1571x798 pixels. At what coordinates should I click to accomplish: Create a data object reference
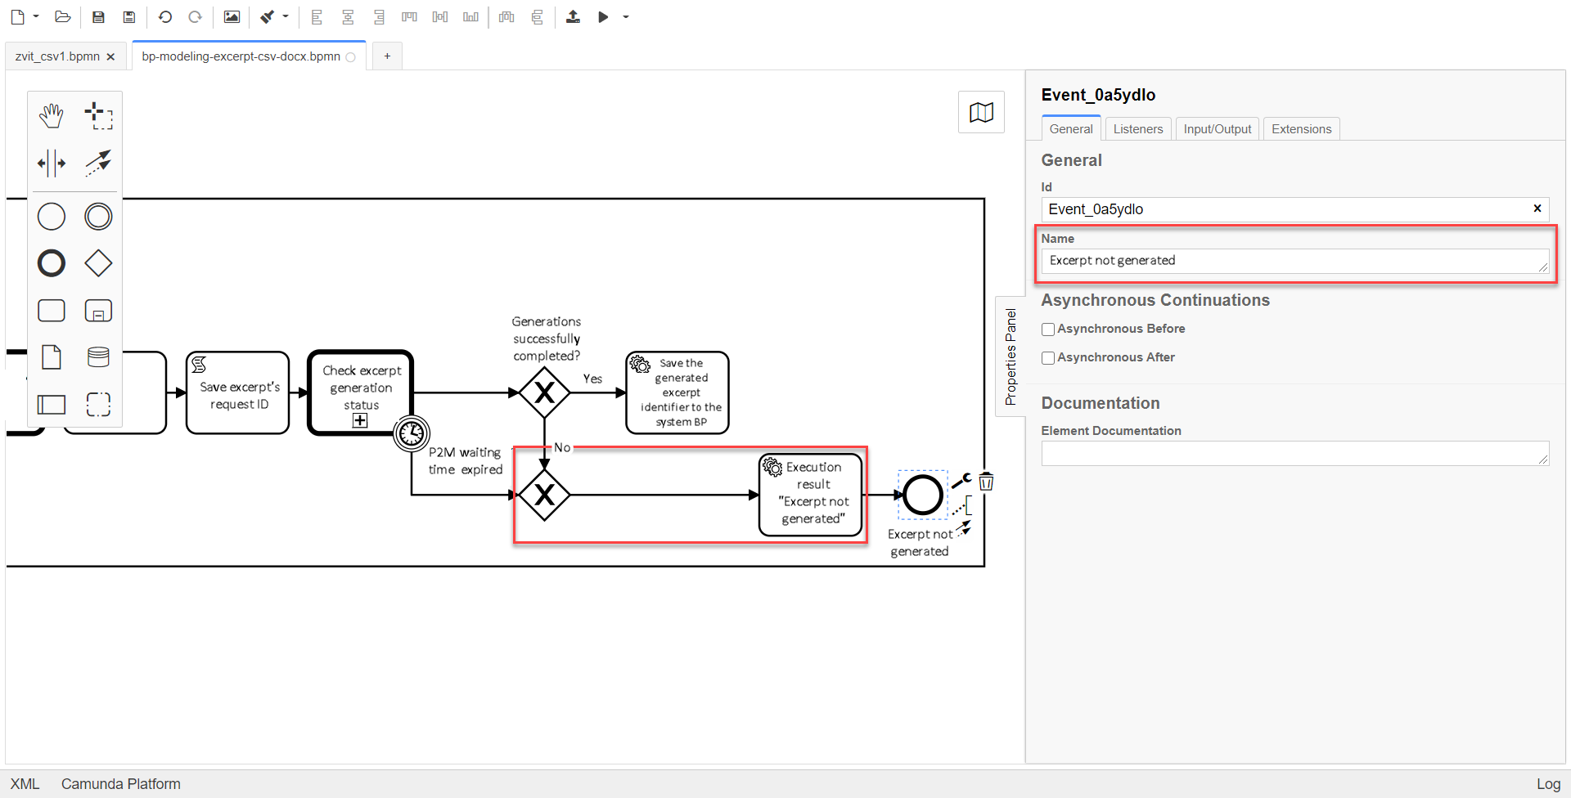52,357
